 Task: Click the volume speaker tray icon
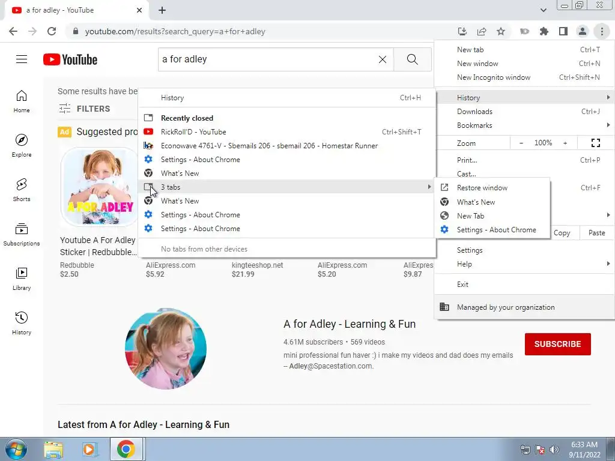click(x=554, y=450)
